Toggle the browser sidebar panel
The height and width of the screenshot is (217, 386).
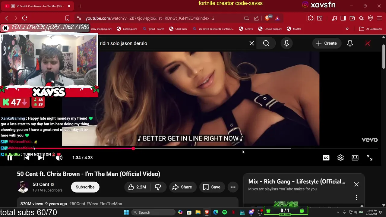pos(343,18)
